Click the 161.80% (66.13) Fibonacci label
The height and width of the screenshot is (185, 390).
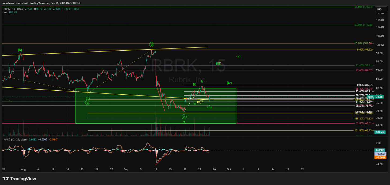[363, 131]
